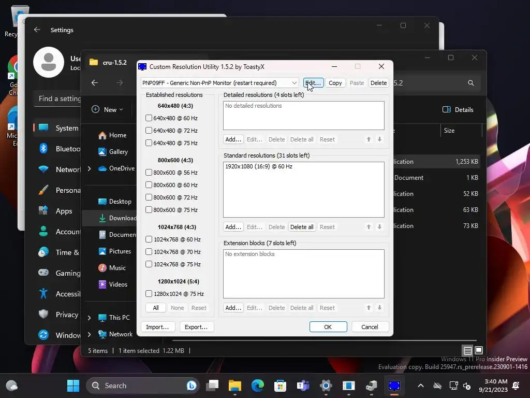Image resolution: width=530 pixels, height=398 pixels.
Task: Click the muted volume tray icon
Action: coord(467,386)
